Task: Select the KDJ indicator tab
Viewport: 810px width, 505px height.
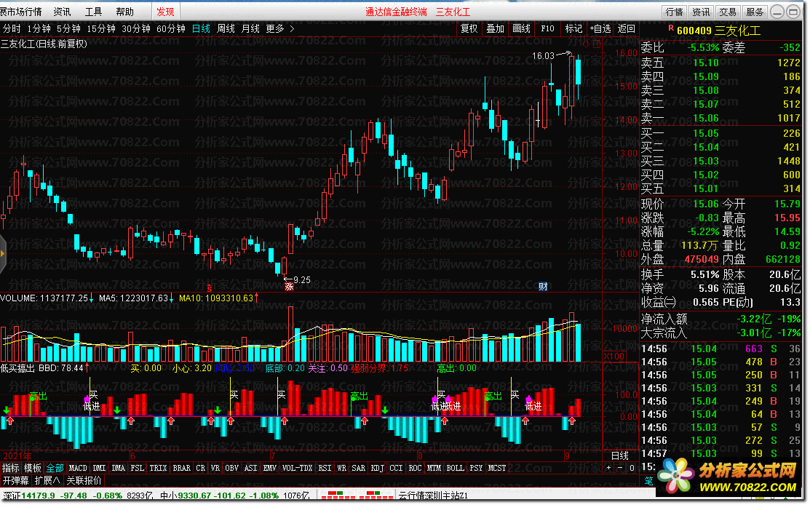Action: [378, 468]
